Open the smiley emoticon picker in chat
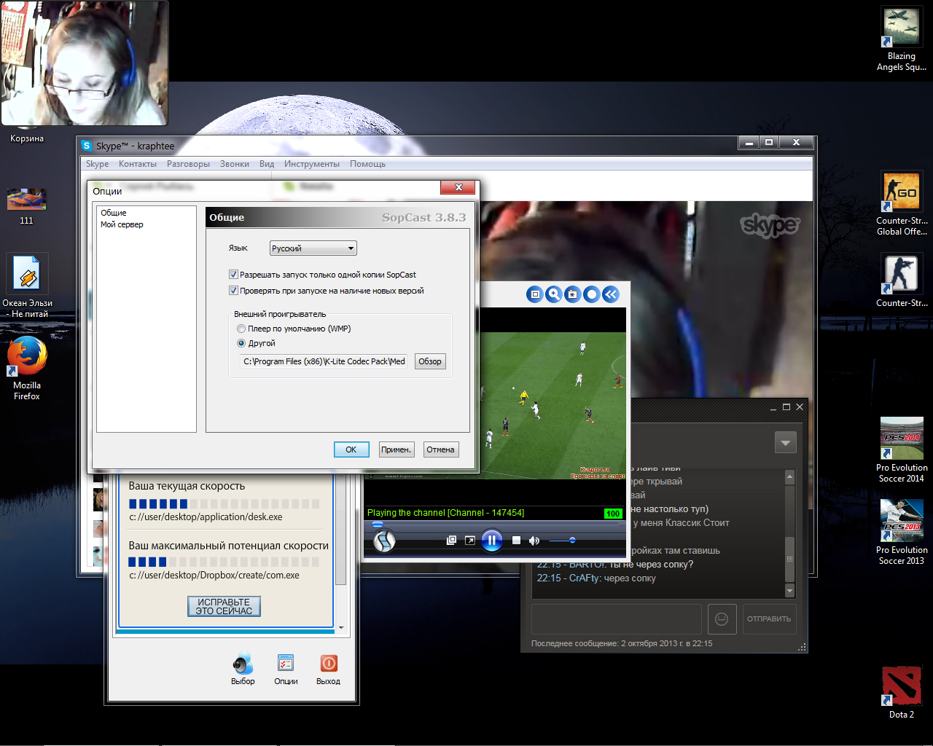933x746 pixels. point(722,619)
